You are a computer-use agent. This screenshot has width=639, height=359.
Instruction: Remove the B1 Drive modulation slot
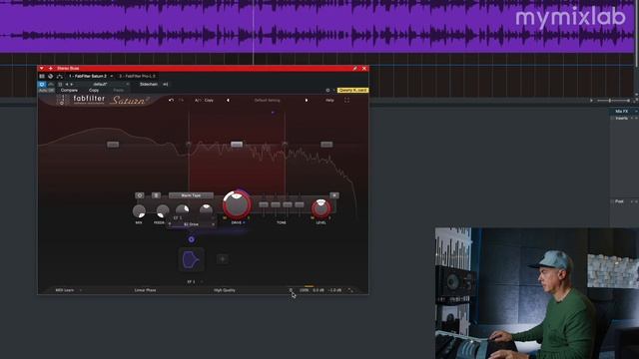213,224
